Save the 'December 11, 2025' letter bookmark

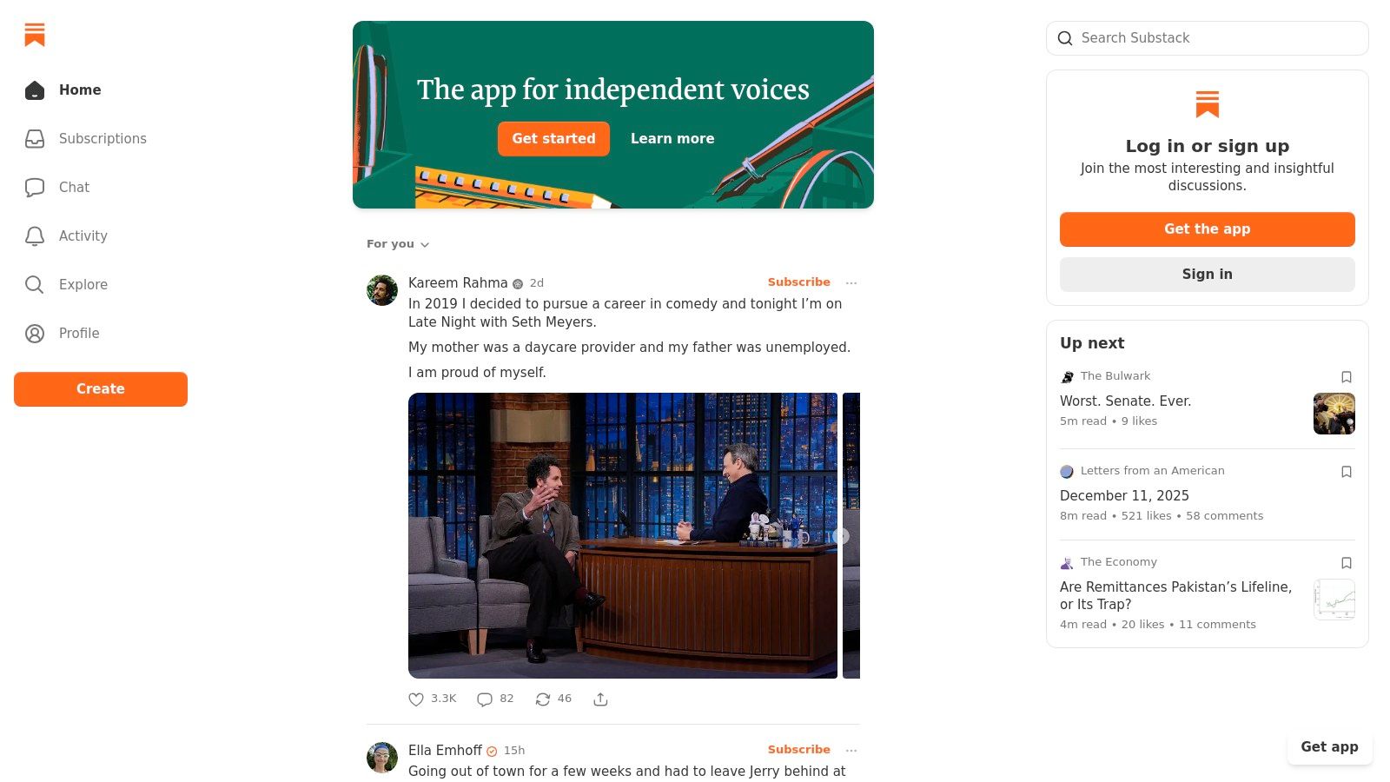(1347, 472)
